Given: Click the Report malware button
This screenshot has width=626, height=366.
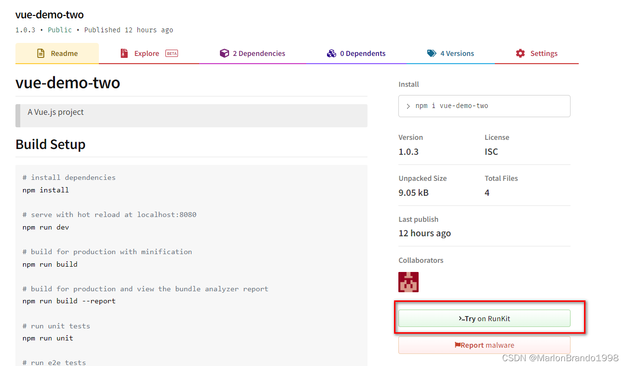Looking at the screenshot, I should pos(484,345).
